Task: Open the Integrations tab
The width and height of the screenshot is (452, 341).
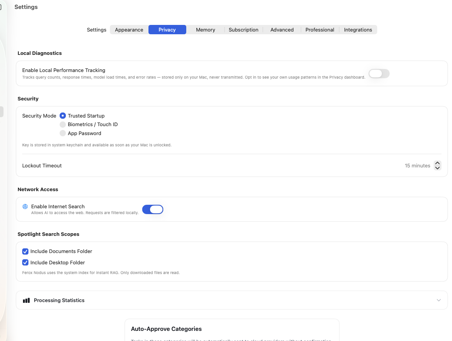Action: [358, 30]
